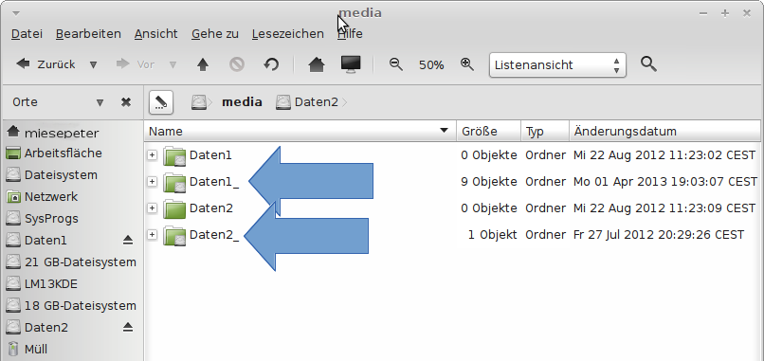Toggle the location text entry pencil button

161,102
